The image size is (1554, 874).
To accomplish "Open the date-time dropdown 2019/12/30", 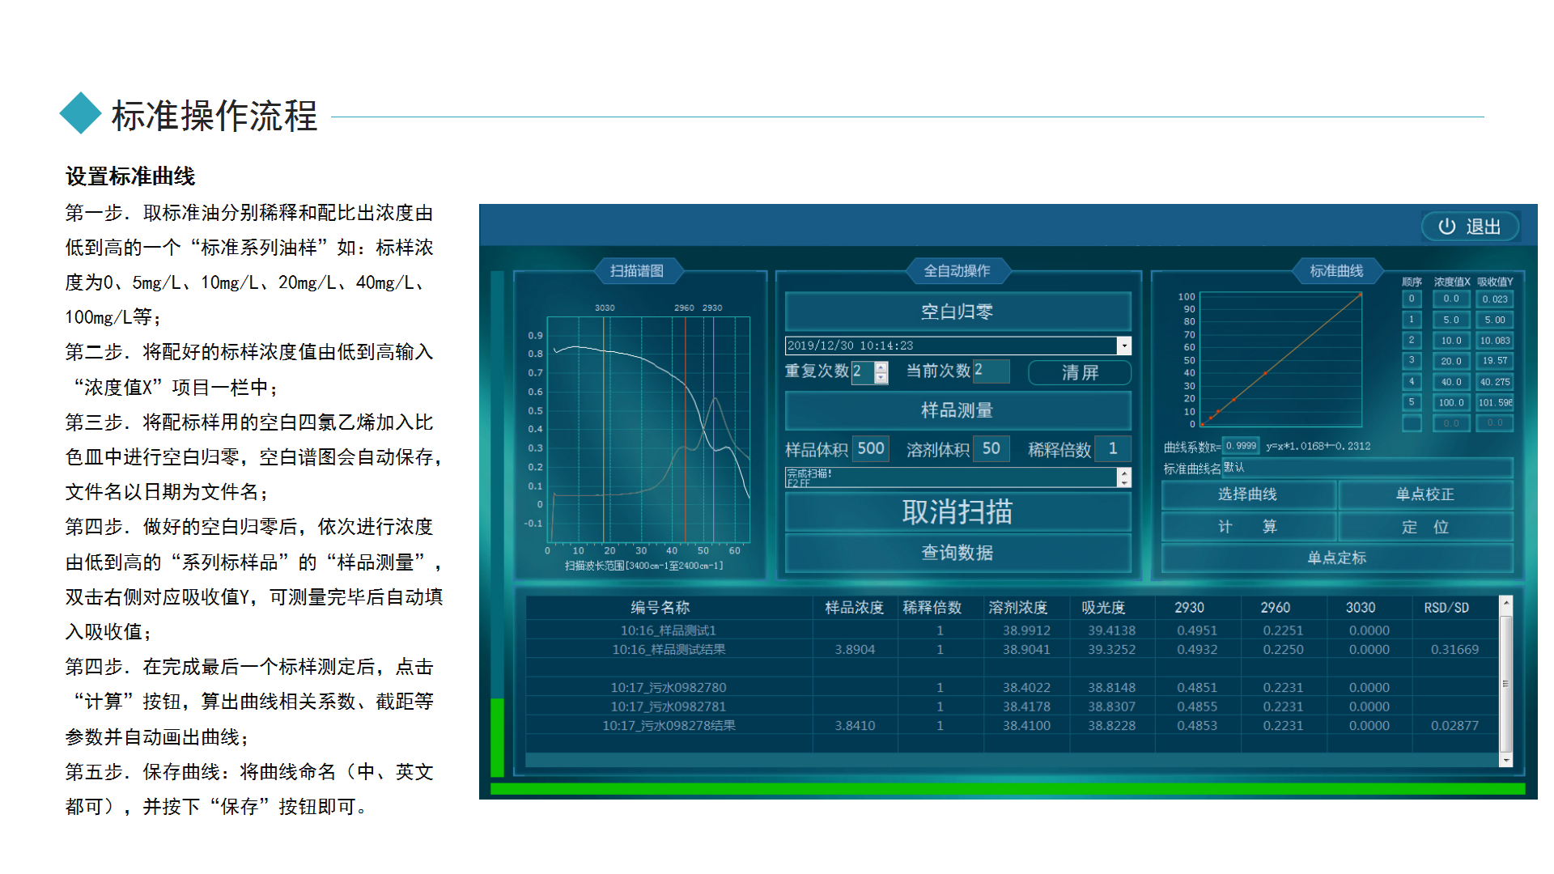I will (1123, 346).
